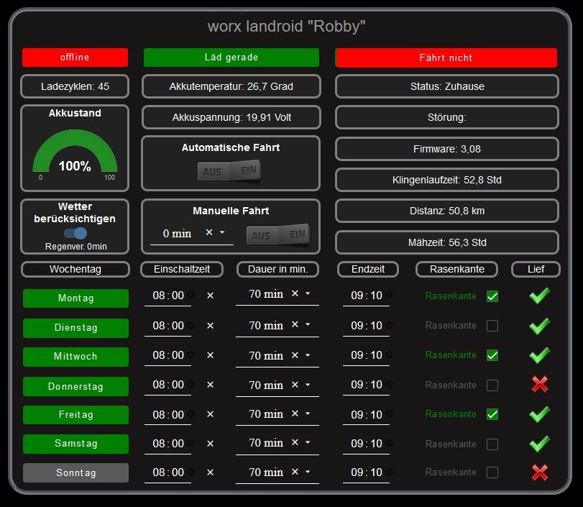This screenshot has width=583, height=507.
Task: Check Rasenkante for Donnerstag
Action: tap(492, 385)
